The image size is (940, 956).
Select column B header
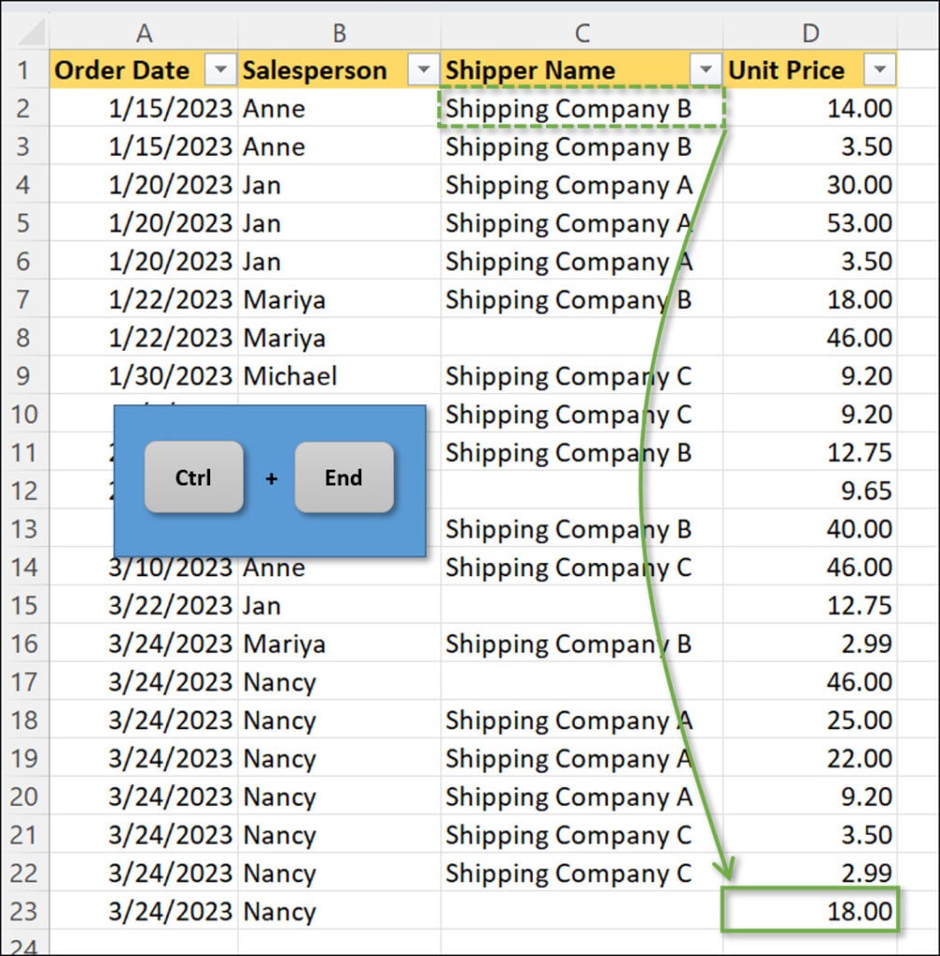(x=339, y=33)
